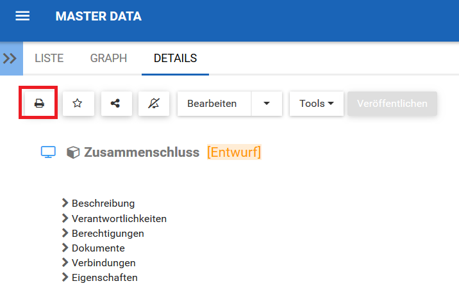This screenshot has width=459, height=304.
Task: Switch to the GRAPH tab
Action: click(108, 58)
